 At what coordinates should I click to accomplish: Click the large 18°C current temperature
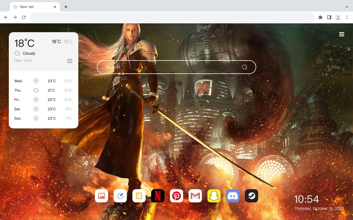coord(24,43)
